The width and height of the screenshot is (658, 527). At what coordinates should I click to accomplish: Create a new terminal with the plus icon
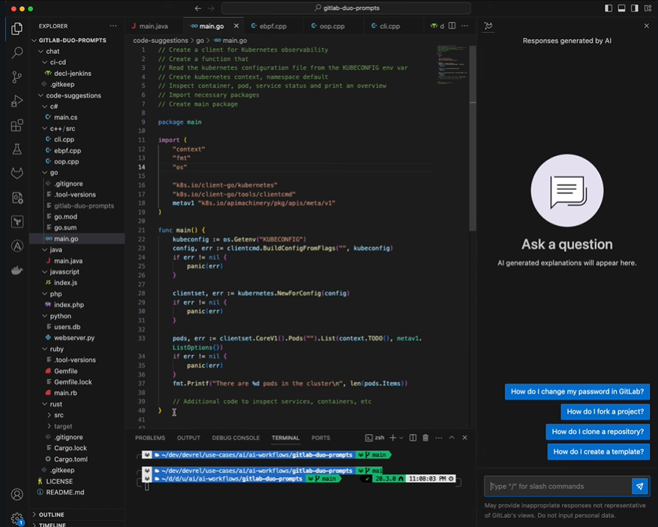392,438
